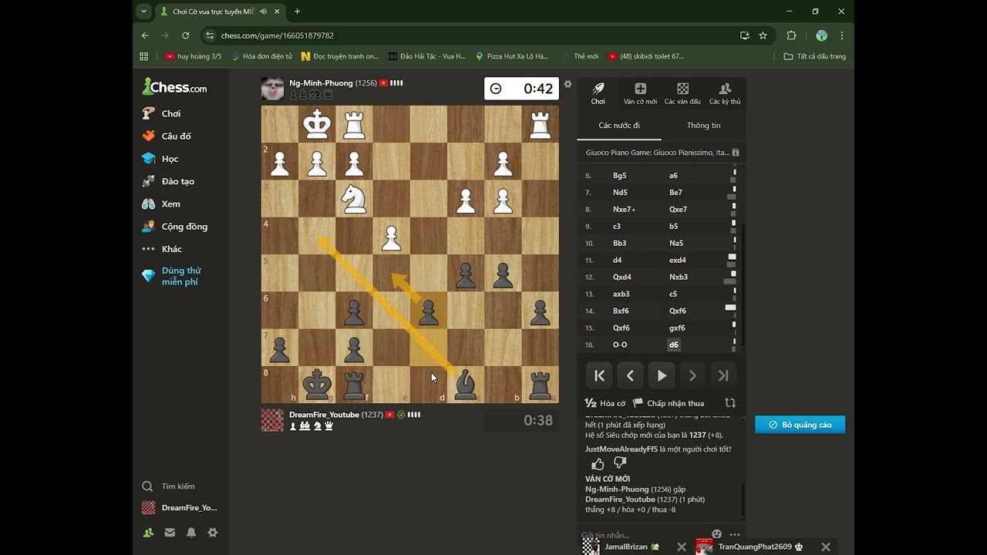987x555 pixels.
Task: Go forward one move
Action: tap(692, 376)
